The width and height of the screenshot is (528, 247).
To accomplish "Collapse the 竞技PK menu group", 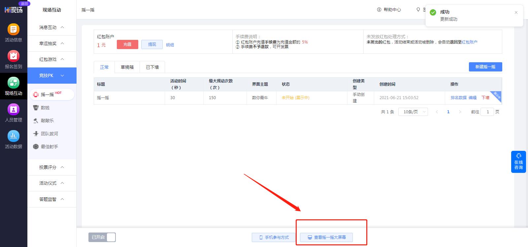I will [x=52, y=75].
